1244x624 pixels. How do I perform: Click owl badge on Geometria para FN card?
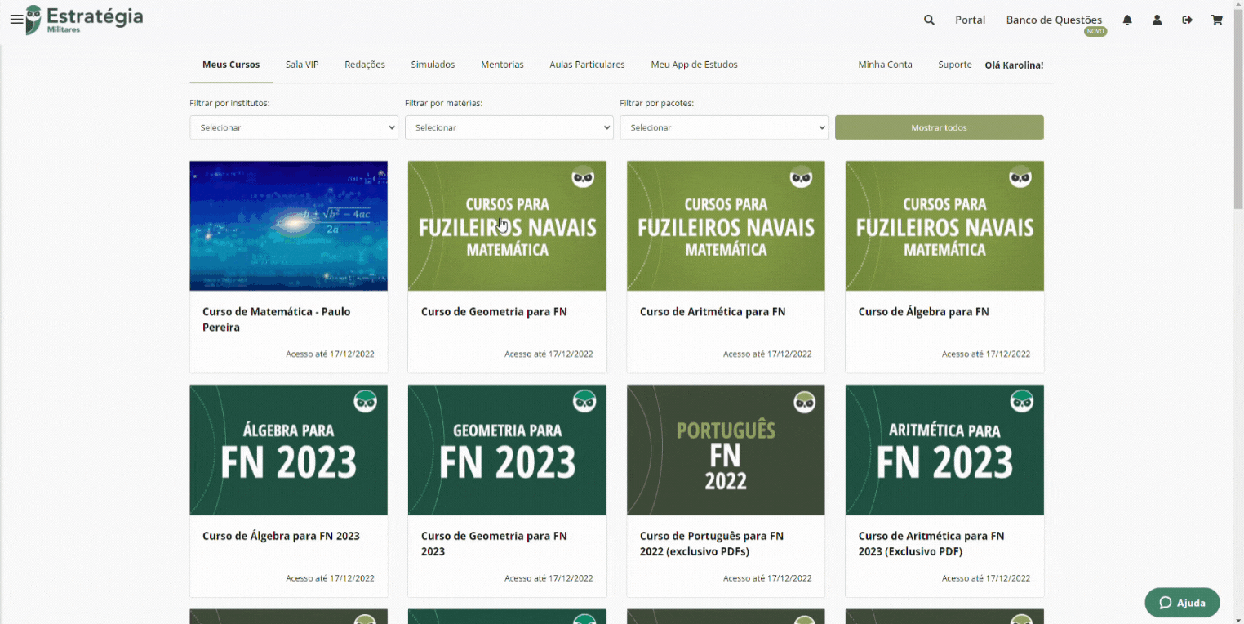tap(583, 177)
